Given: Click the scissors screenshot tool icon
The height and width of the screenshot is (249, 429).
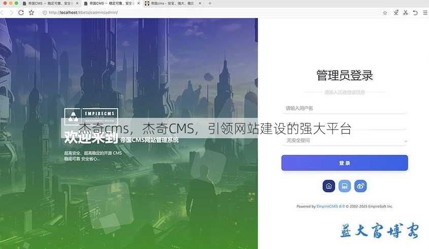Looking at the screenshot, I should tap(406, 13).
